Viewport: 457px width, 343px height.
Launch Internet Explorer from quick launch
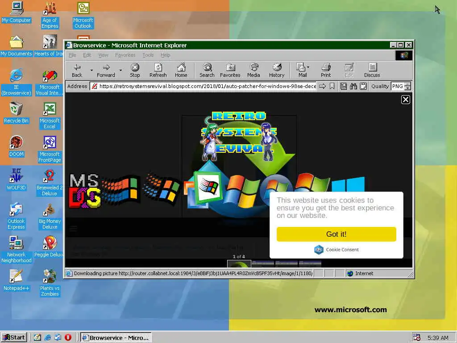[x=48, y=338]
